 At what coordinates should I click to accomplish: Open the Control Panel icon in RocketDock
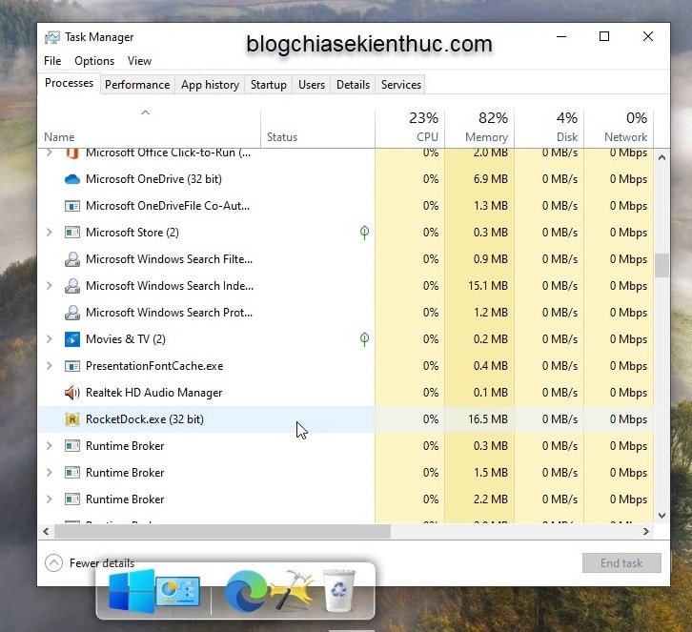pyautogui.click(x=178, y=592)
